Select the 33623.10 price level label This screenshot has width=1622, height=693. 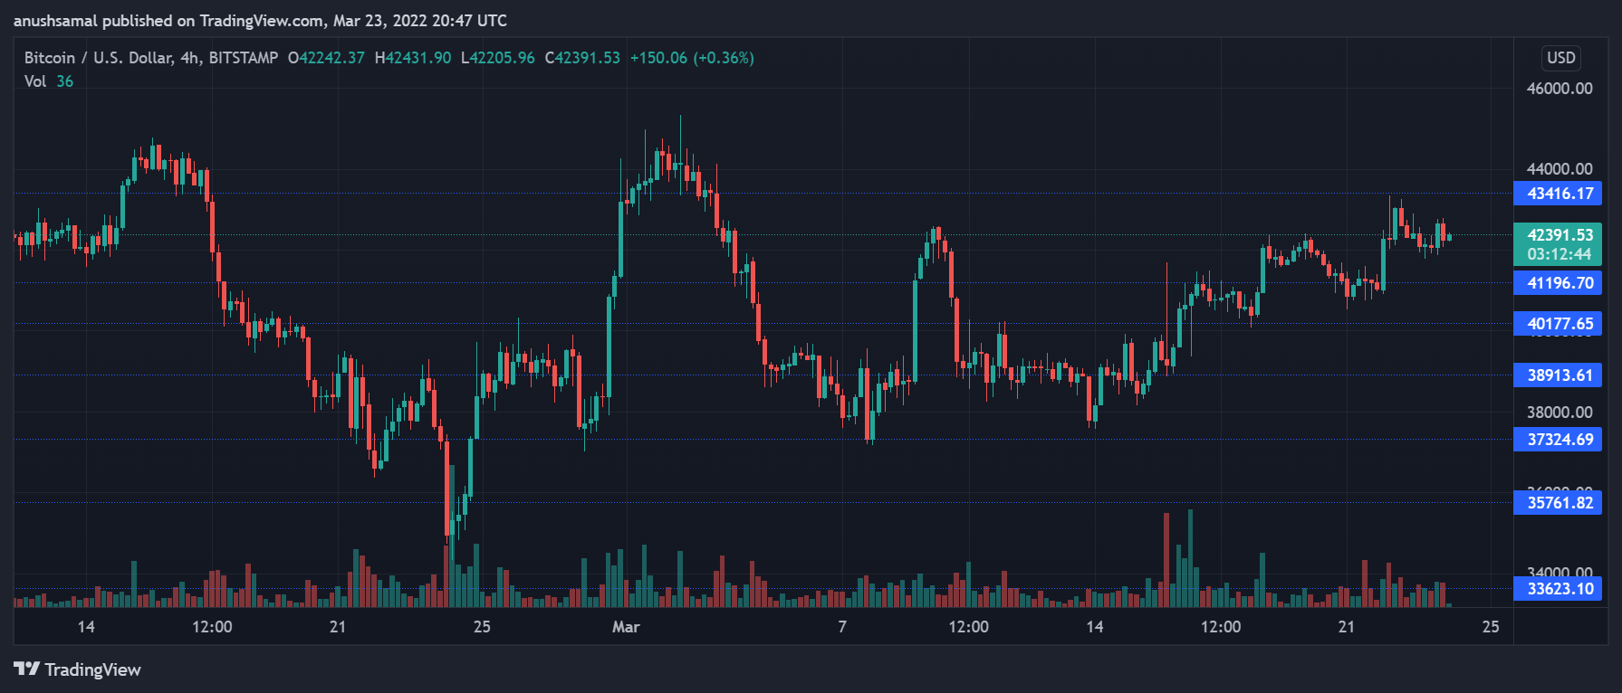coord(1558,589)
